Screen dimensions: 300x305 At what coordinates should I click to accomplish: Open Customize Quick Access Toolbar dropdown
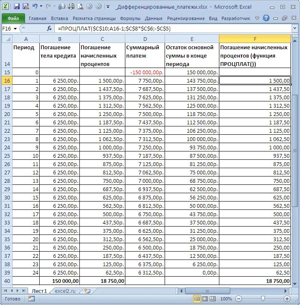tap(108, 7)
